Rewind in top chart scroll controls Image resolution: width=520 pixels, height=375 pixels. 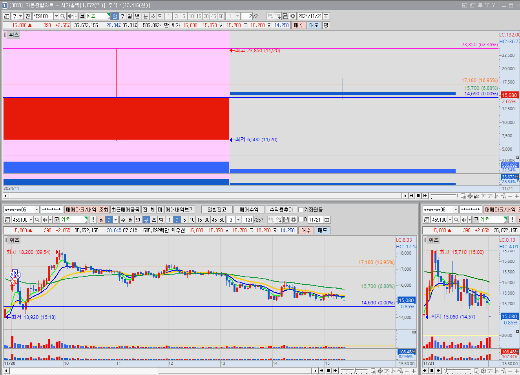coord(411,196)
